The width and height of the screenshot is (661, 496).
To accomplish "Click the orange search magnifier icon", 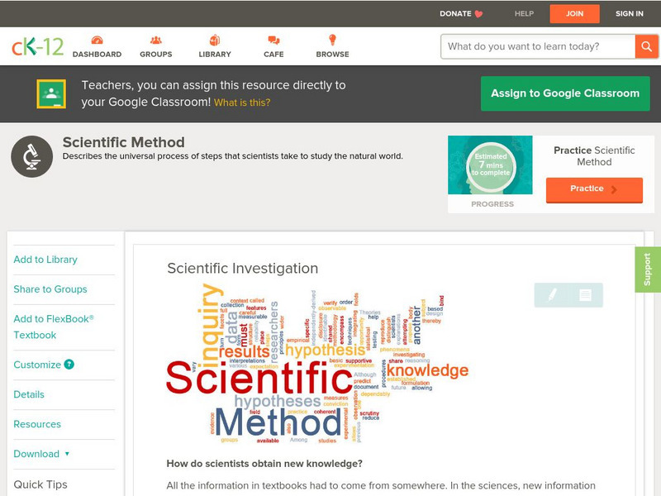I will 646,46.
